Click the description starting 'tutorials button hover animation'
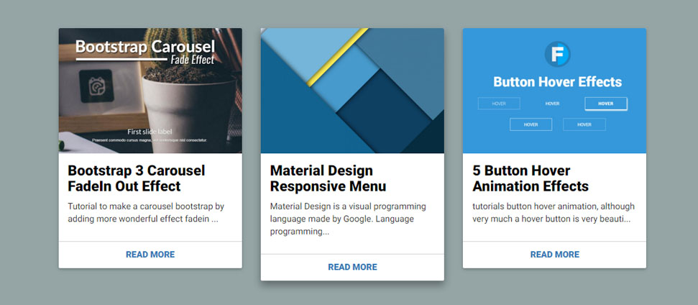698x305 pixels. (x=553, y=212)
